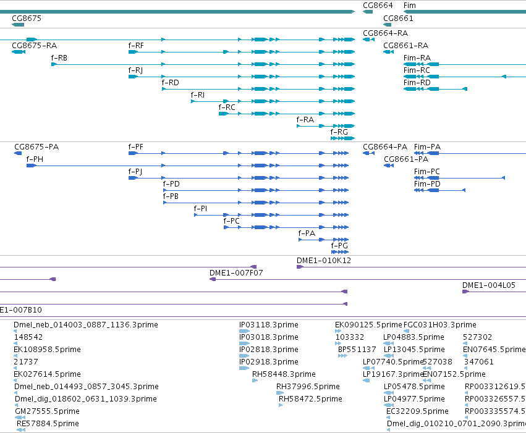The image size is (526, 433).
Task: Select EK108958.5prime feature
Action: coord(48,350)
